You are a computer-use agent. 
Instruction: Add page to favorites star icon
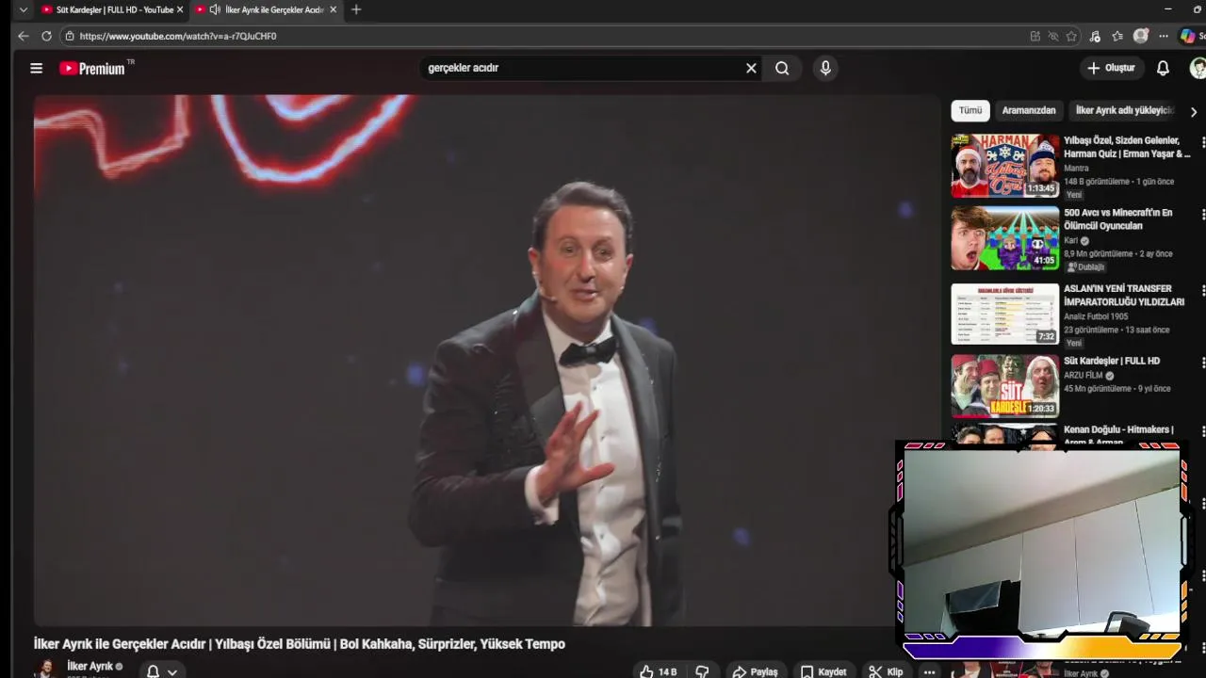point(1071,36)
